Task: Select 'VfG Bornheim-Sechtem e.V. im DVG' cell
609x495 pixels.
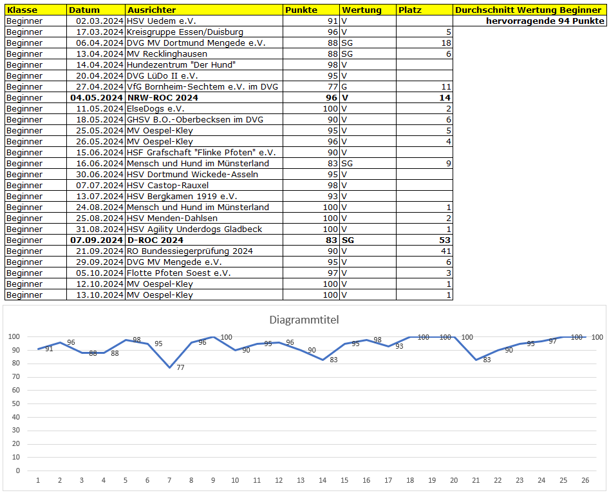Action: tap(204, 87)
